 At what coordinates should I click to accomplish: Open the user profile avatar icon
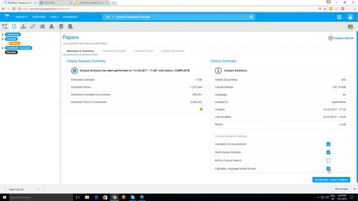[x=351, y=17]
